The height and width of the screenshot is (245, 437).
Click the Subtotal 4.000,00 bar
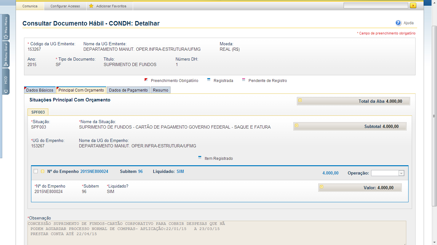(350, 126)
